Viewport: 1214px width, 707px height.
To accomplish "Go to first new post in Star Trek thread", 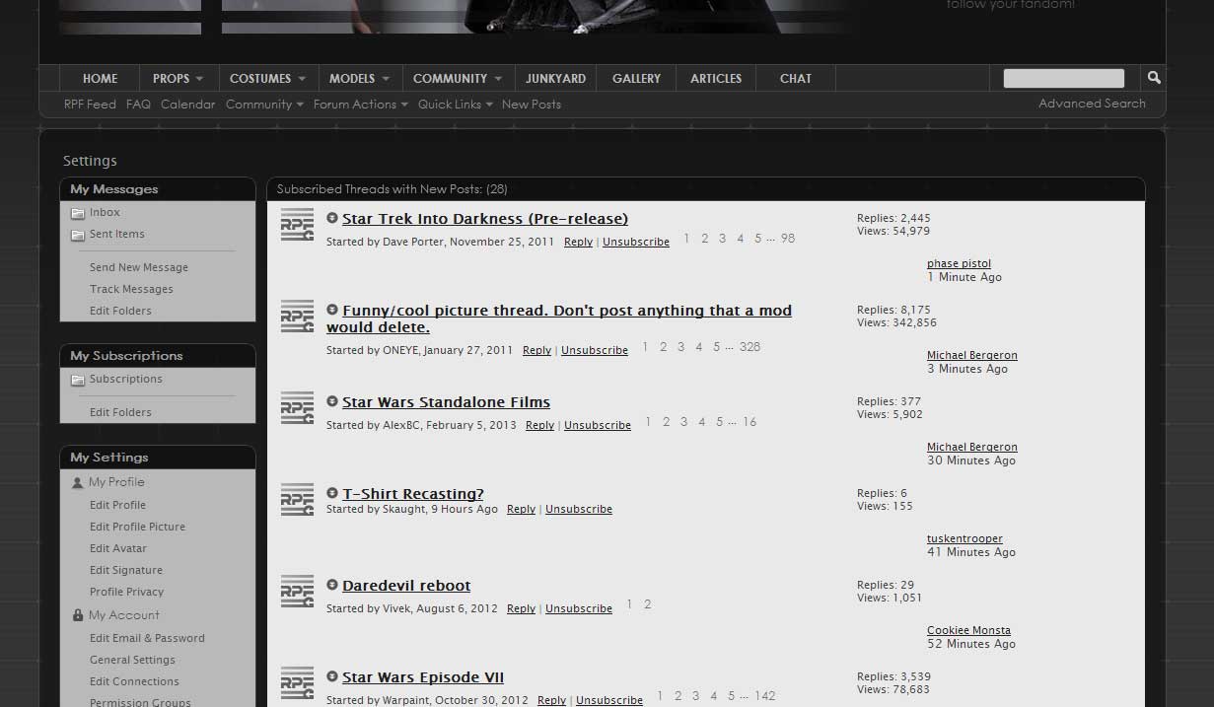I will click(x=332, y=218).
